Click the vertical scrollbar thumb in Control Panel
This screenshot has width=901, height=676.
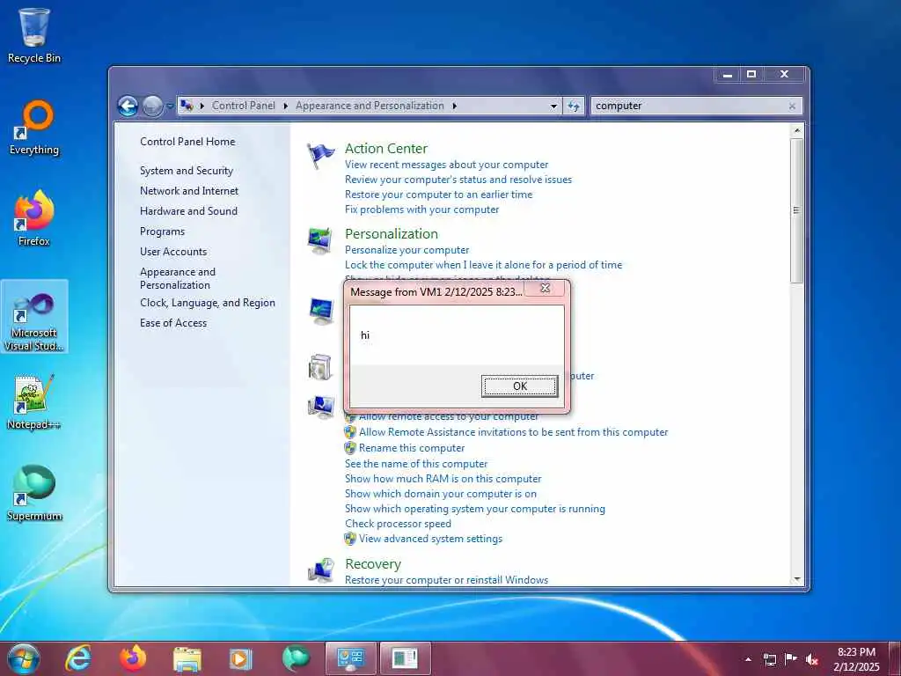coord(797,210)
